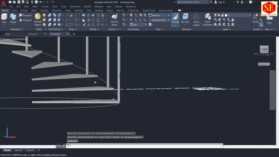Open the Format menu
The height and width of the screenshot is (157, 279).
click(x=45, y=7)
